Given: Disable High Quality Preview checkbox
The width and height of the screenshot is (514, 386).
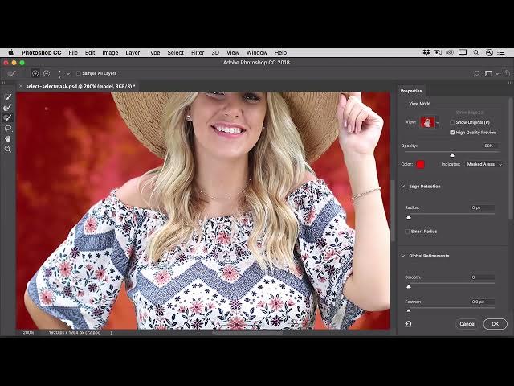Looking at the screenshot, I should [x=452, y=132].
